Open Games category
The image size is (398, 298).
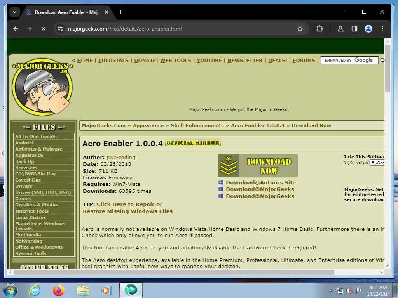(x=23, y=199)
